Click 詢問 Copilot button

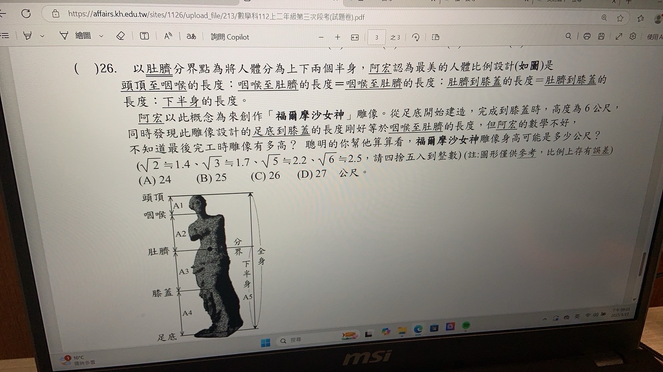point(230,37)
